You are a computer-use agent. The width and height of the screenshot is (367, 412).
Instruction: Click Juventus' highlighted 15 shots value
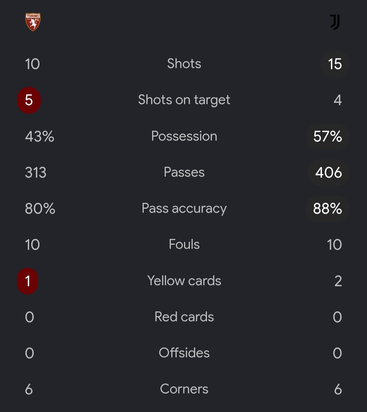tap(335, 64)
